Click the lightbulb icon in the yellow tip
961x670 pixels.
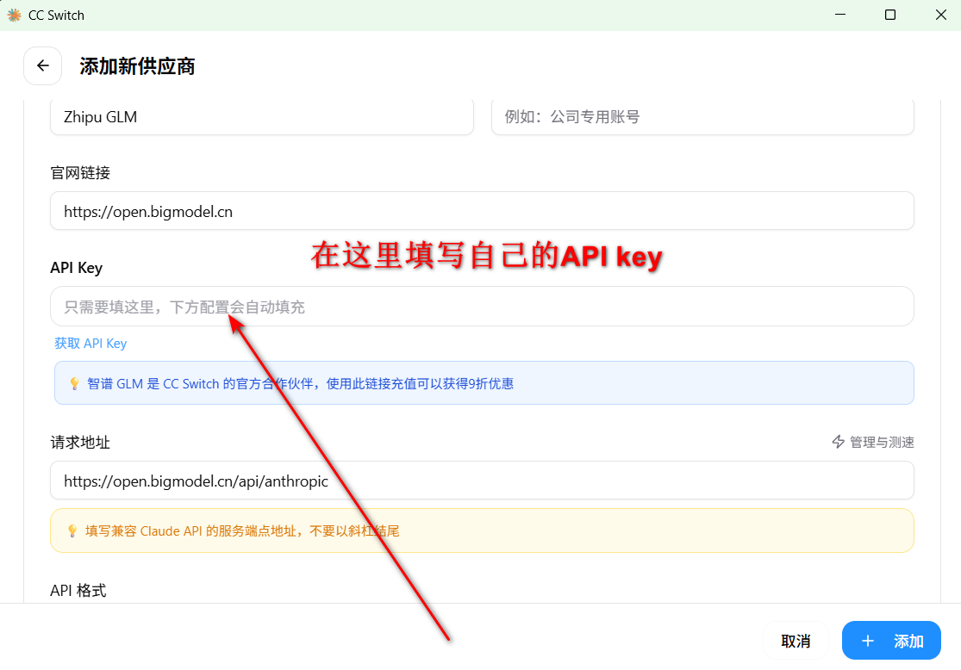tap(72, 530)
